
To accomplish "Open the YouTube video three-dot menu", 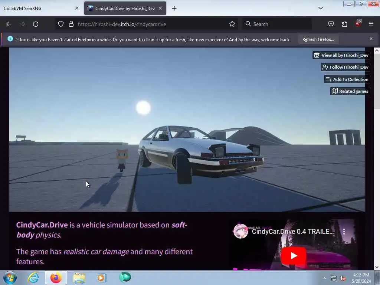I will [344, 232].
